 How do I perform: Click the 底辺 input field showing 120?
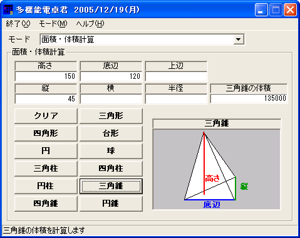coord(111,76)
